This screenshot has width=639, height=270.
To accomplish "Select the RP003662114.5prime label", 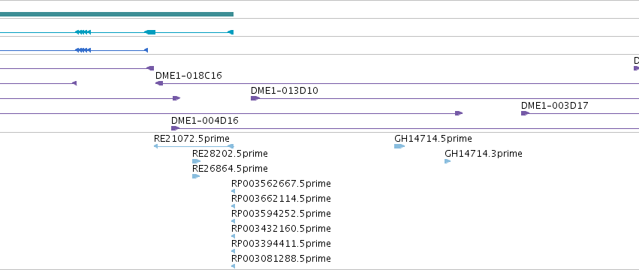I will pos(281,199).
